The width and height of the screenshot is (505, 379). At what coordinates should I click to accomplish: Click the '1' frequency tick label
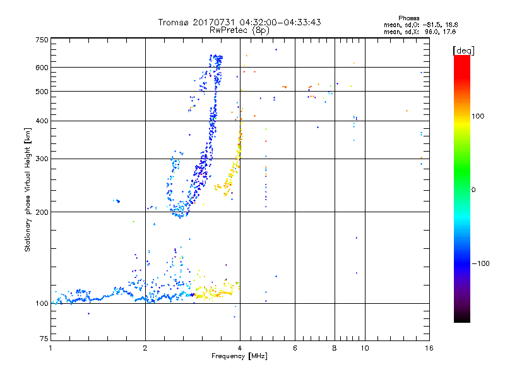point(50,348)
